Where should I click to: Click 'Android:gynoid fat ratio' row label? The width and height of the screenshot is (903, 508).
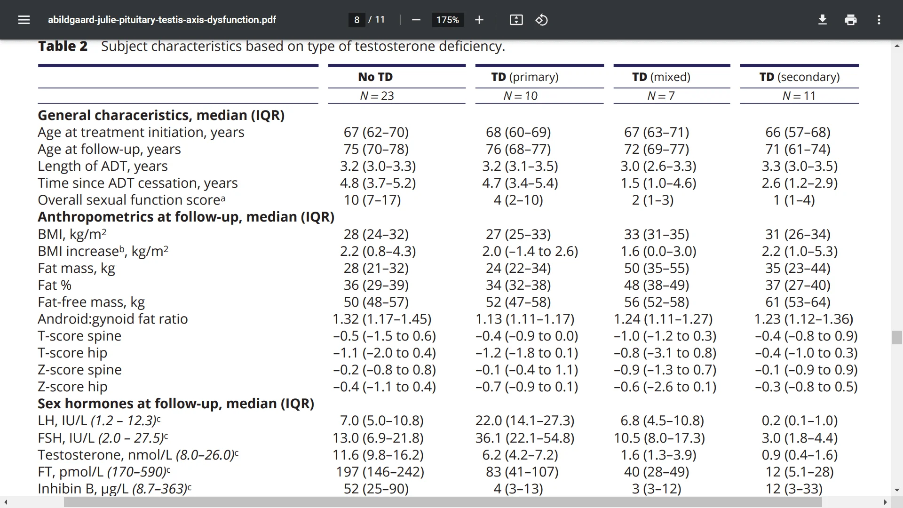113,319
